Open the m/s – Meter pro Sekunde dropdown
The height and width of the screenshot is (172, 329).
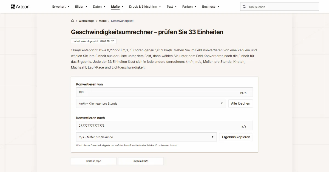(146, 137)
